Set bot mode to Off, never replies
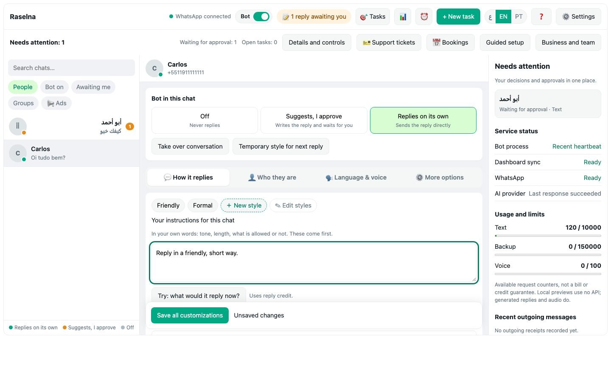This screenshot has width=611, height=382. 205,120
